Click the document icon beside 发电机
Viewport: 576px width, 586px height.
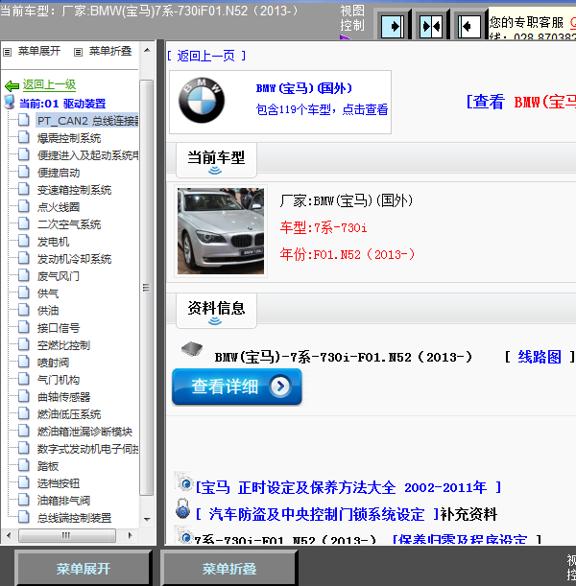tap(24, 241)
